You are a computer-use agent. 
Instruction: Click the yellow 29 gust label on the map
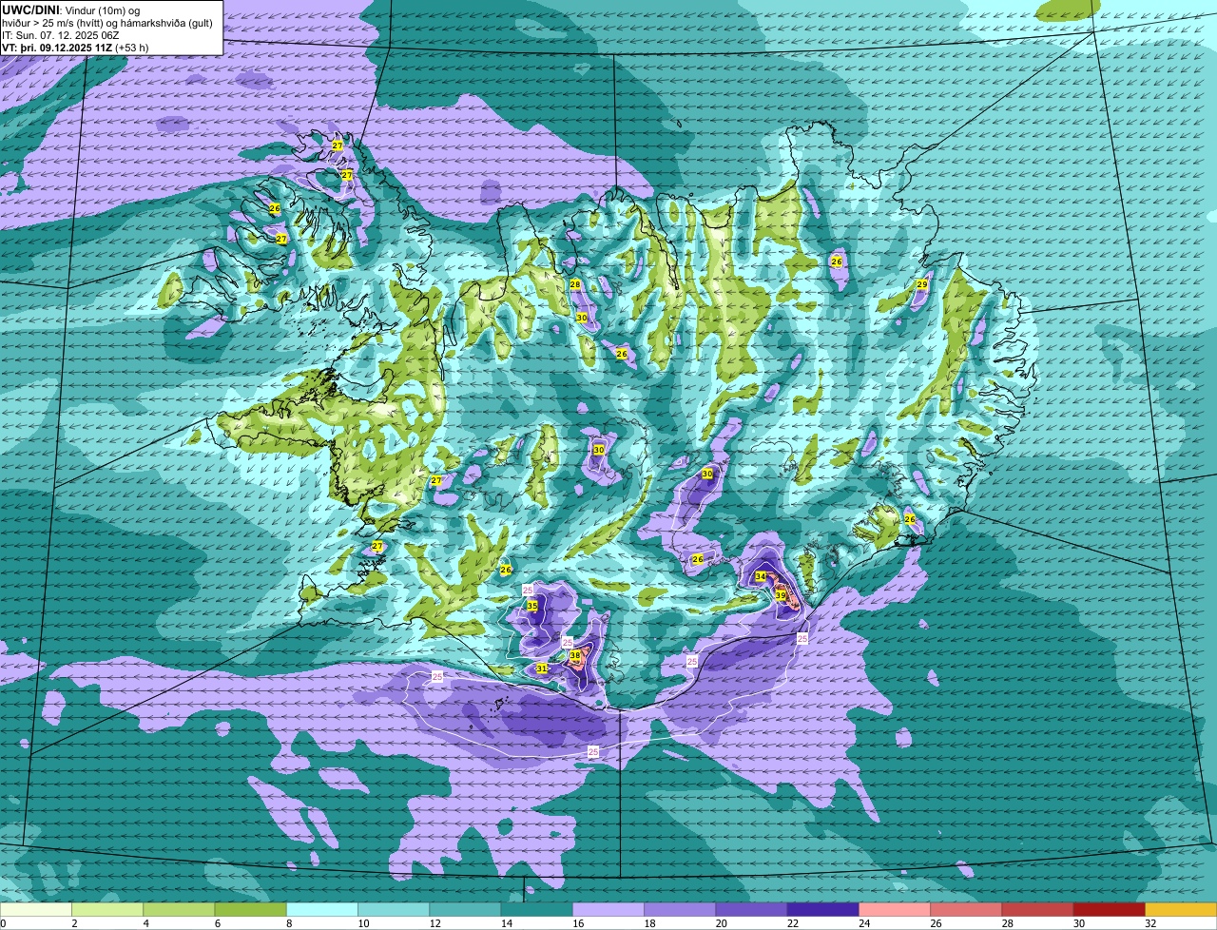click(922, 284)
